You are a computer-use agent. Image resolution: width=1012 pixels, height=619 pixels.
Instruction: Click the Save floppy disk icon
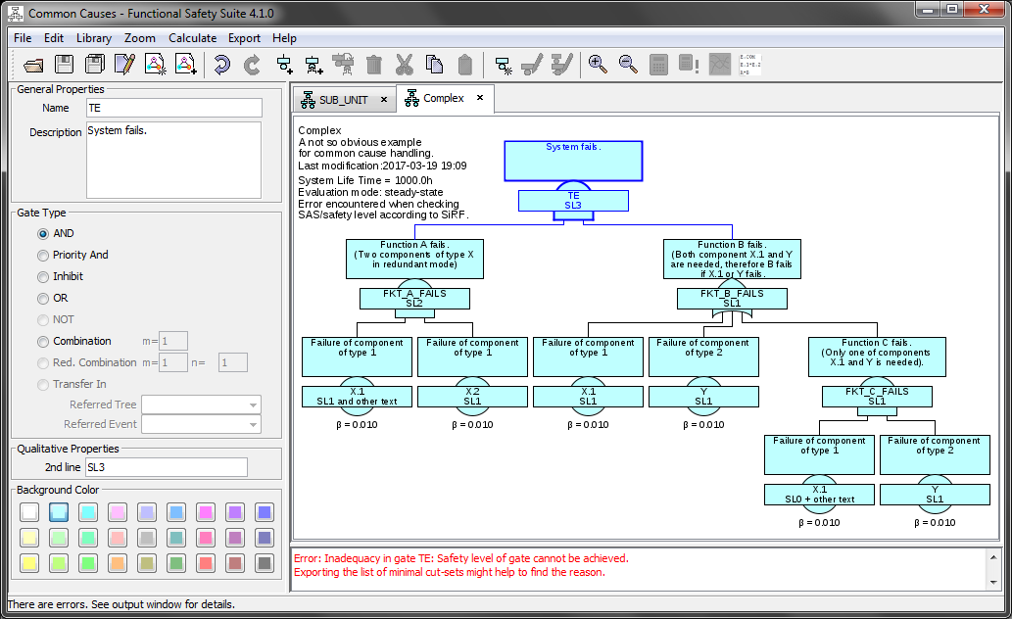point(64,66)
